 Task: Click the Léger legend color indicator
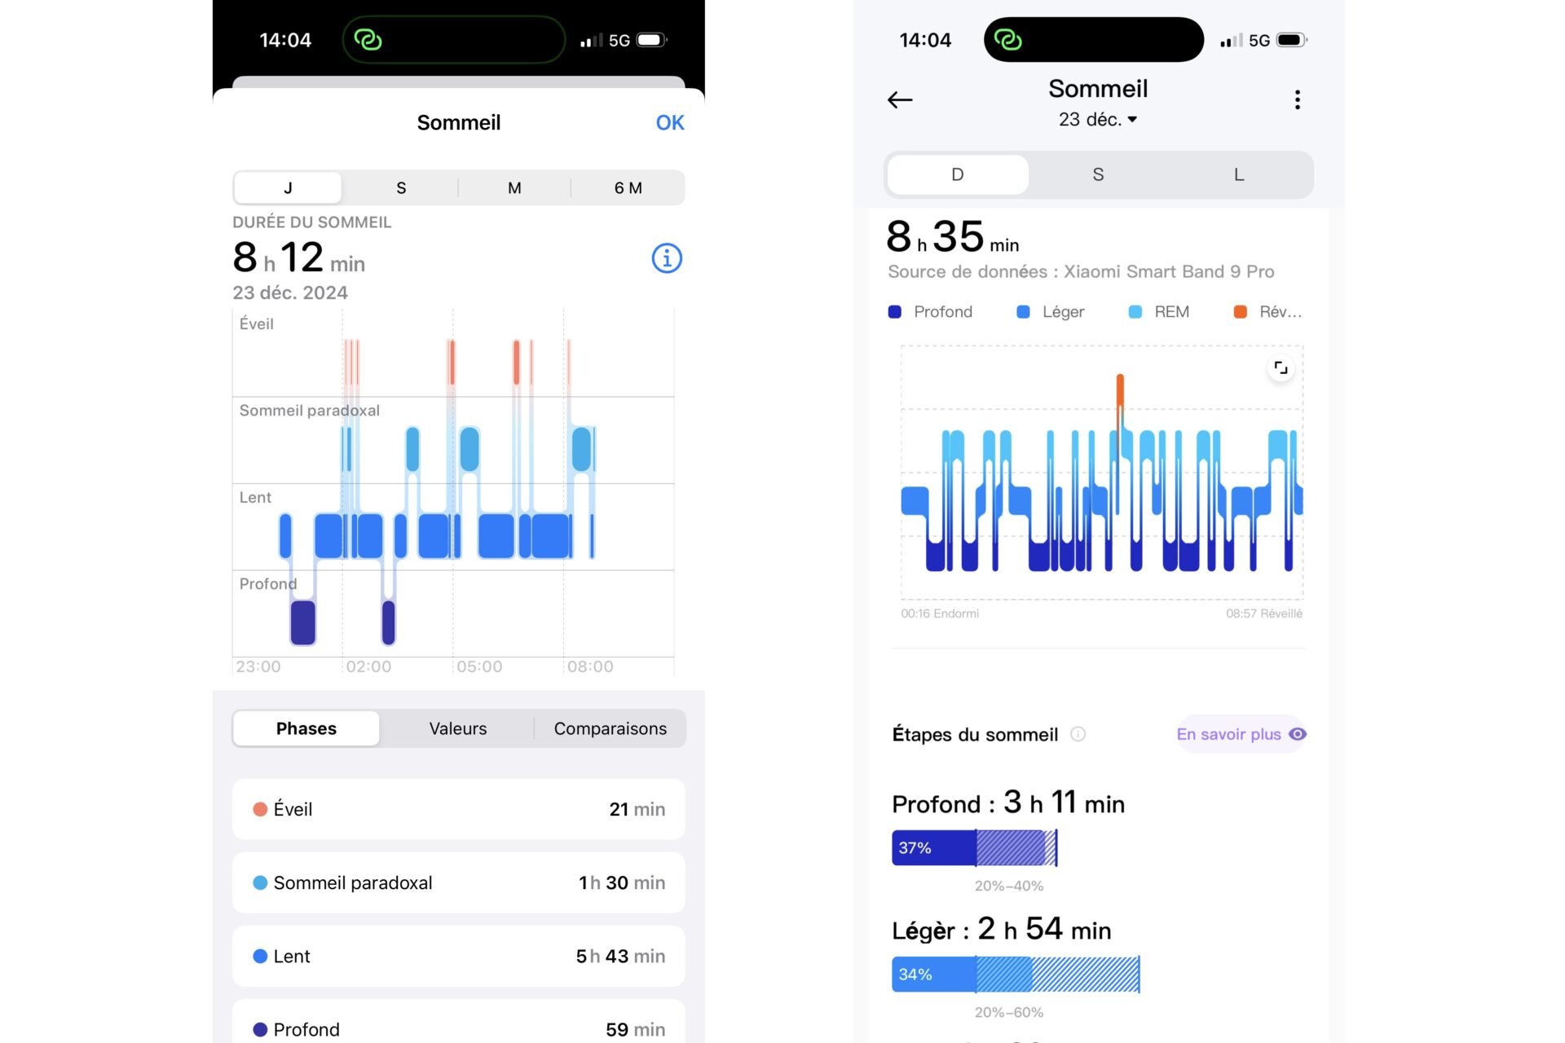(1026, 310)
